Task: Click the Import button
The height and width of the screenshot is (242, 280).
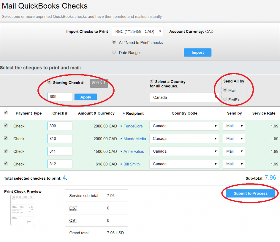Action: pyautogui.click(x=197, y=52)
